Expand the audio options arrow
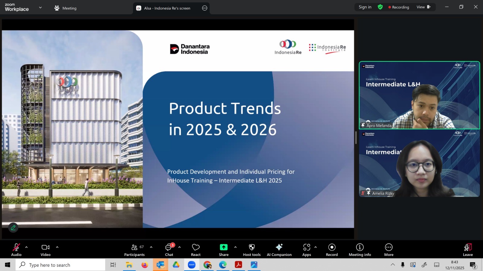Viewport: 483px width, 271px height. click(27, 247)
